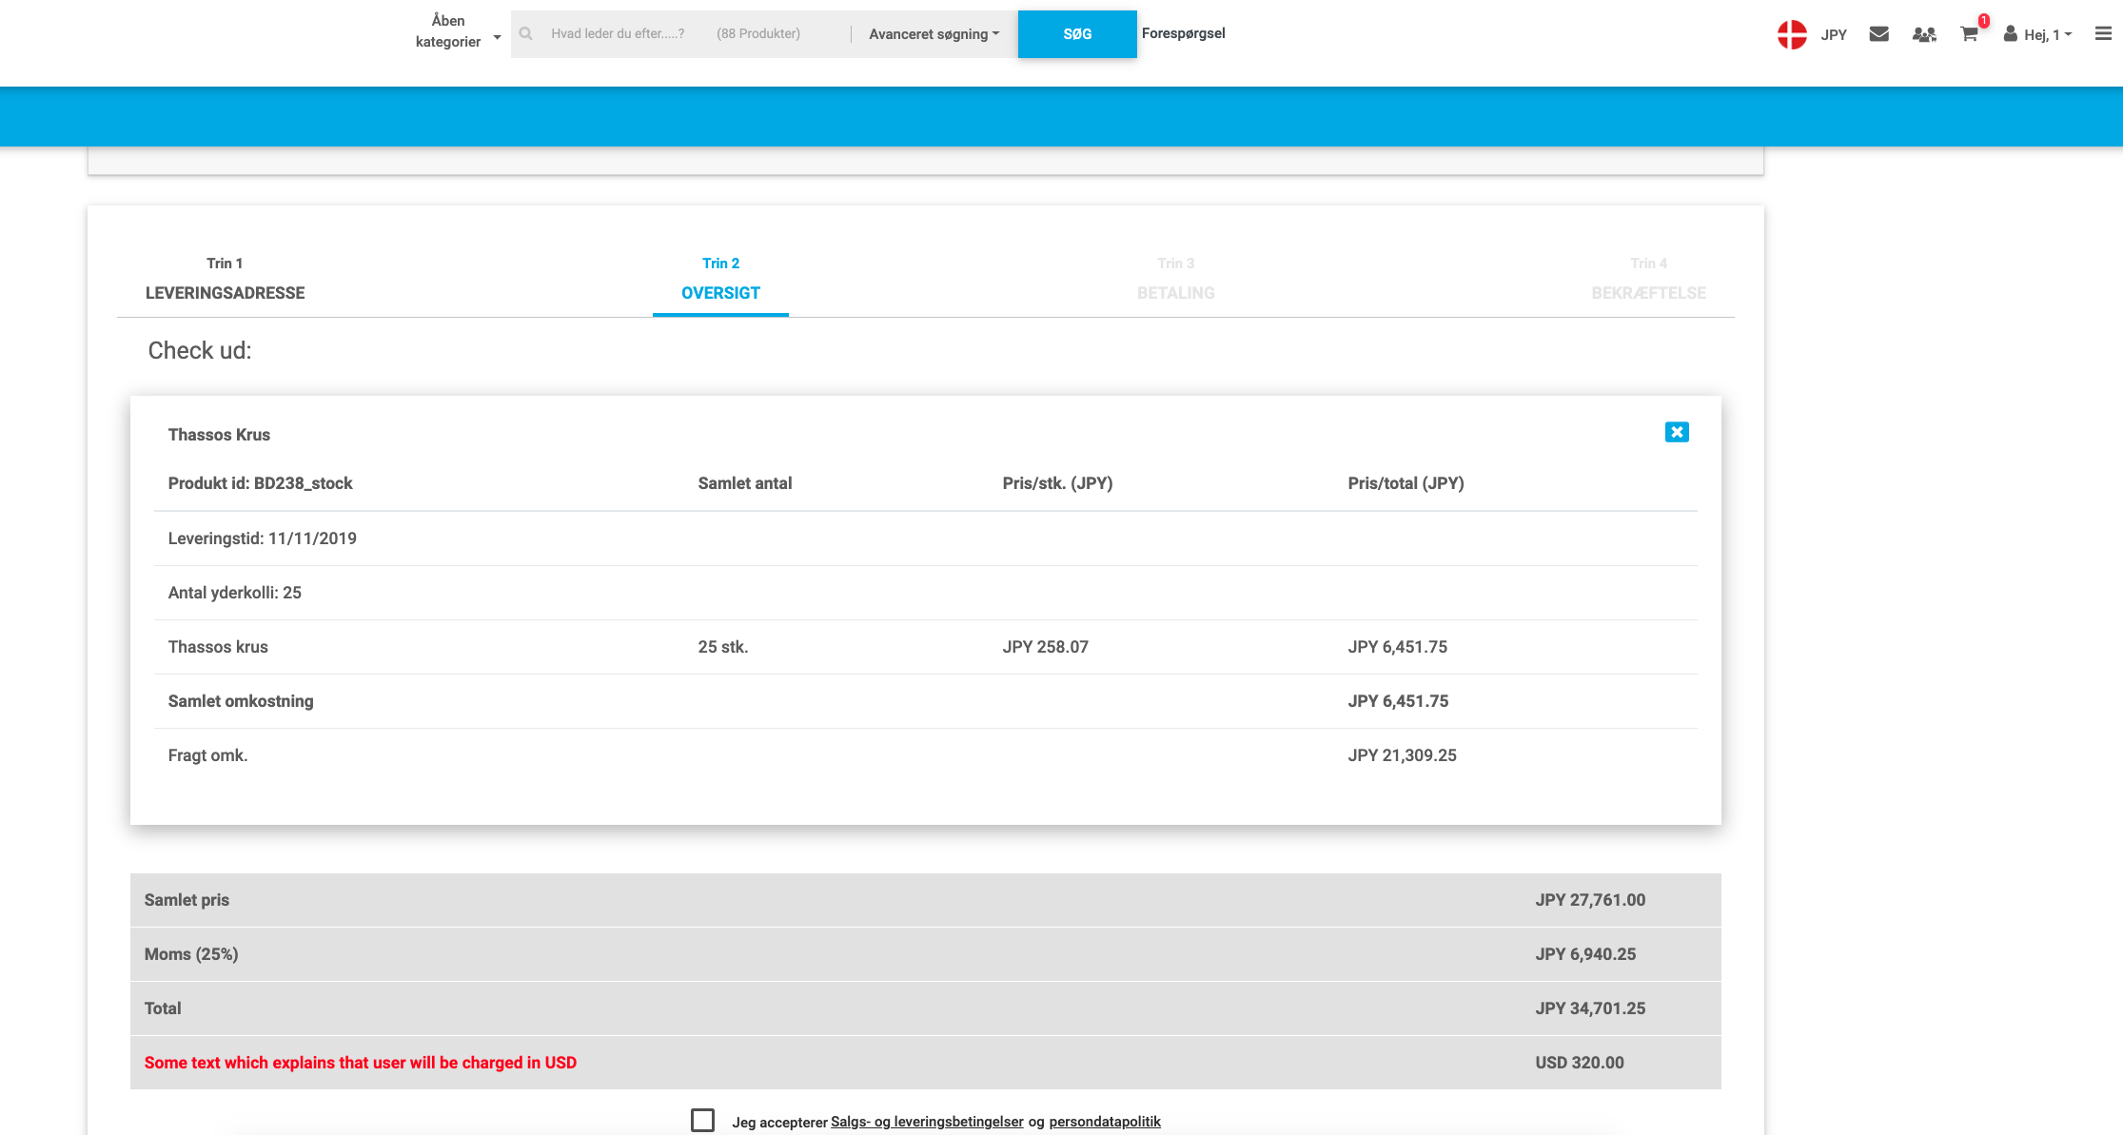Click the Thassos Krus product title
The width and height of the screenshot is (2123, 1135).
point(219,435)
